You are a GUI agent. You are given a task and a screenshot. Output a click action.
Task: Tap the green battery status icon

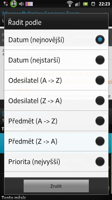point(85,4)
